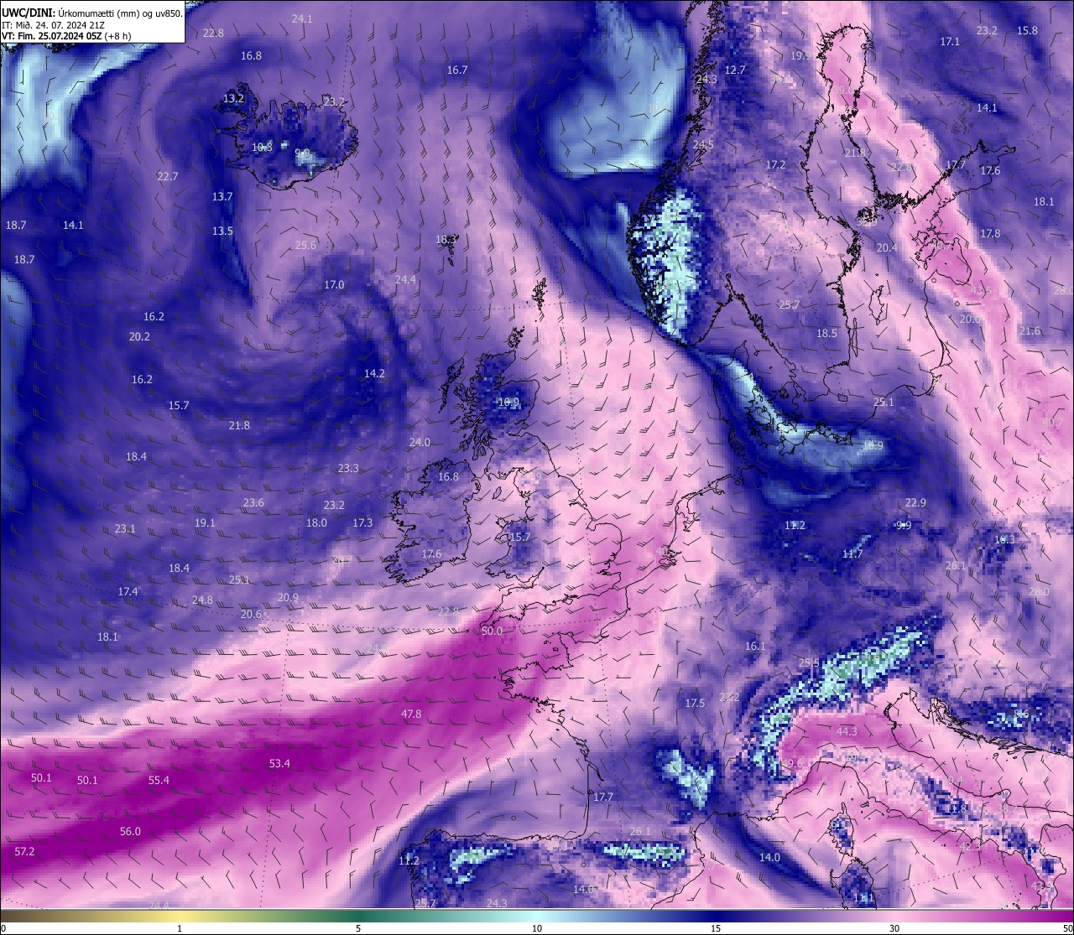
Task: Click the 20.2 value on the map
Action: point(139,337)
